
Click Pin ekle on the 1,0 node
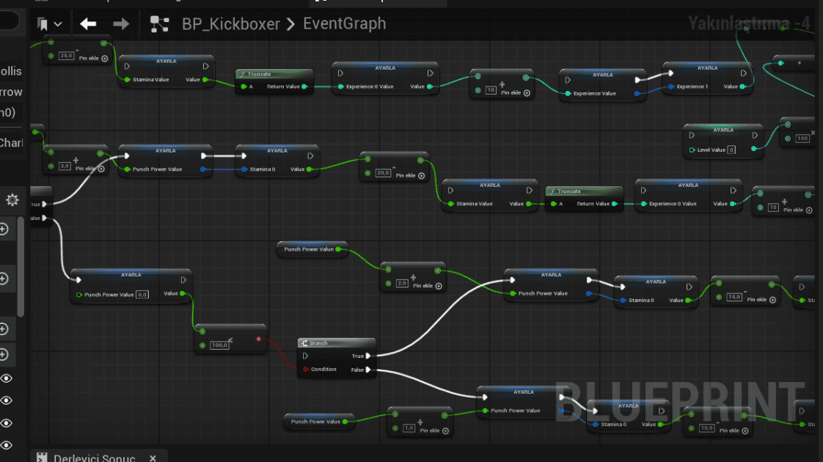coord(434,430)
